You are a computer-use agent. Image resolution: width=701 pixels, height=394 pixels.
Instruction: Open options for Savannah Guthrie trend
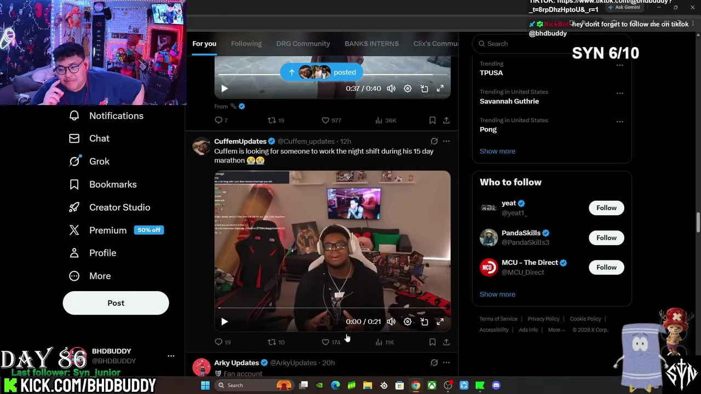coord(619,93)
